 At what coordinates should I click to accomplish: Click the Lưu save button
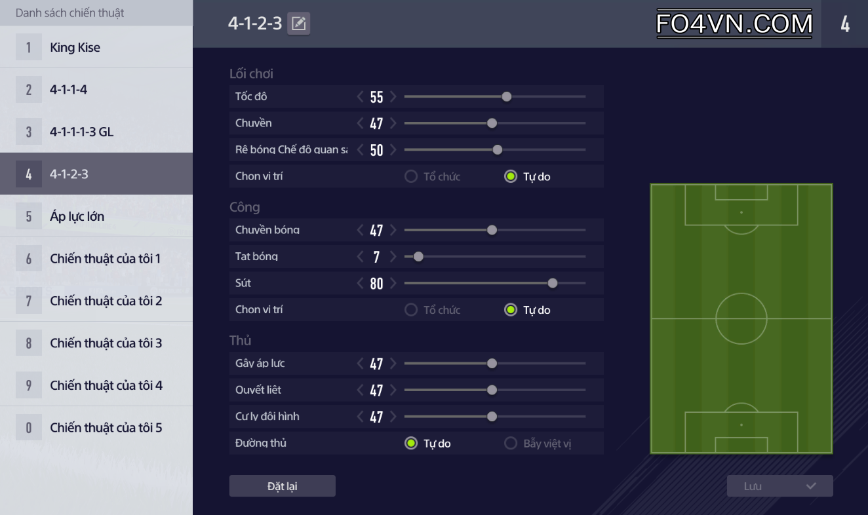tap(779, 486)
